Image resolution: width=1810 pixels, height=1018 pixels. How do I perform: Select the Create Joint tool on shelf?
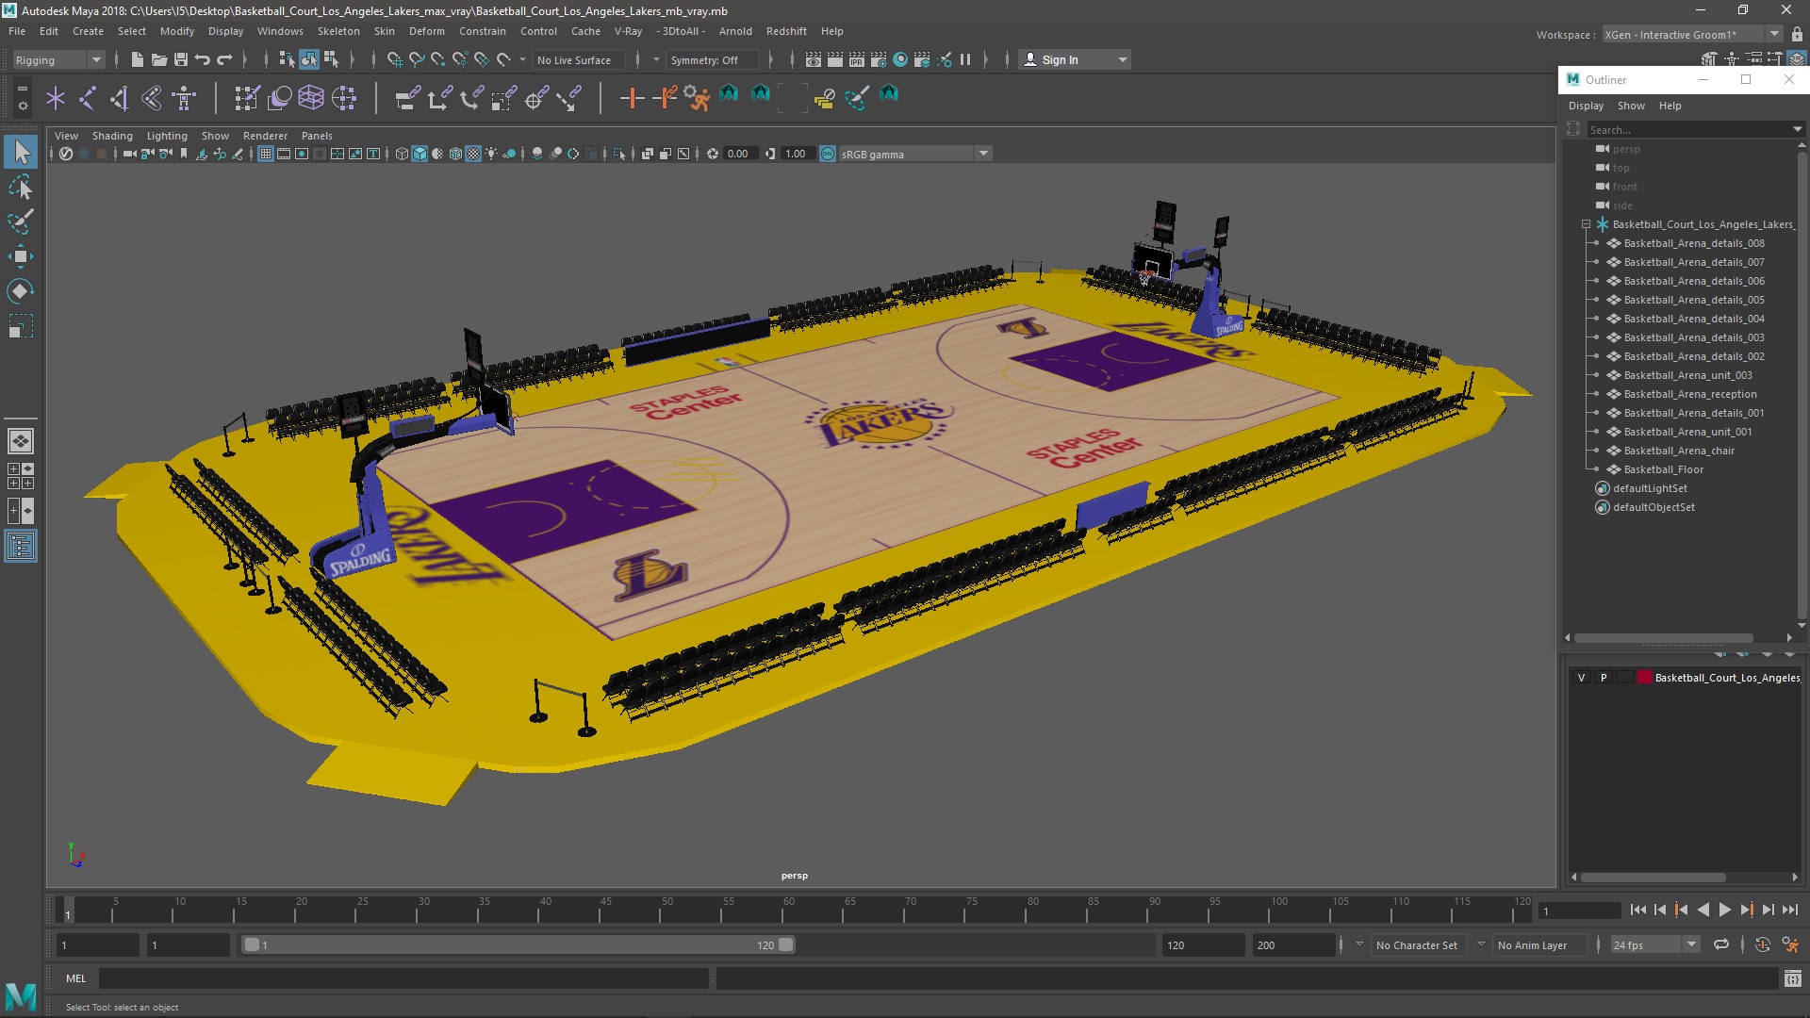point(88,97)
